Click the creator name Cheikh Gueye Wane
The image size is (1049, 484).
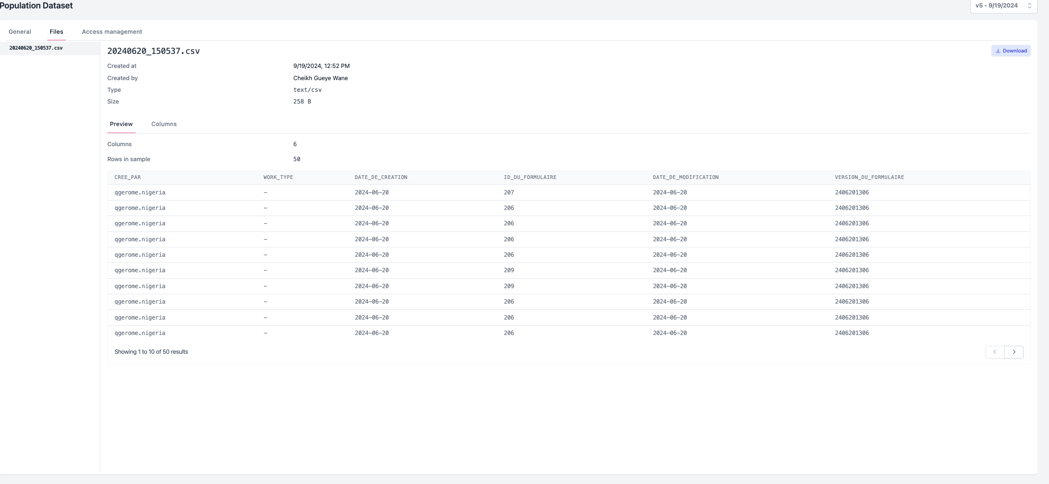[320, 78]
